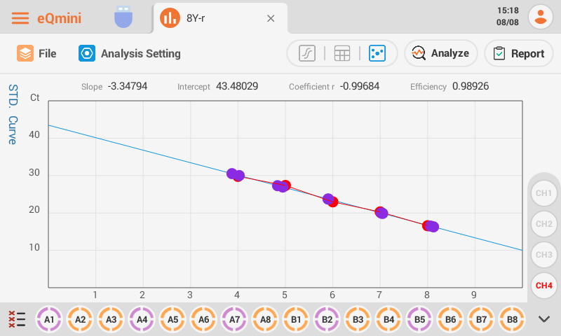This screenshot has width=561, height=336.
Task: Click the STD. Curve side label
Action: pyautogui.click(x=13, y=115)
